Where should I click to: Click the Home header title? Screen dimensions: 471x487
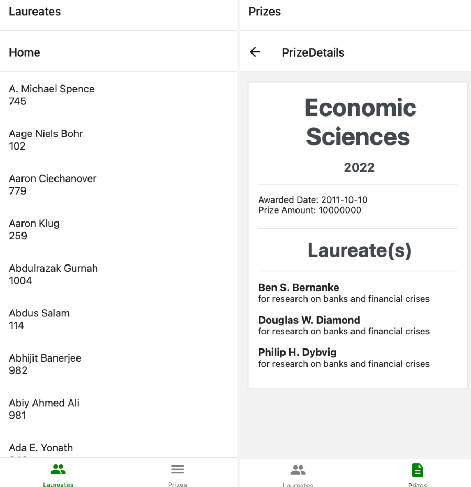pos(25,52)
